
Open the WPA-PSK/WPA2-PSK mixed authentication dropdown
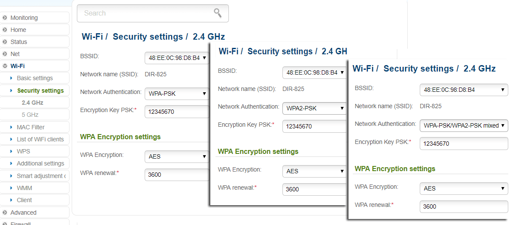click(463, 125)
